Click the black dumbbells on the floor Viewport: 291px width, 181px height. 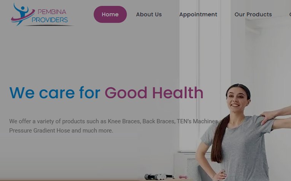pyautogui.click(x=159, y=177)
